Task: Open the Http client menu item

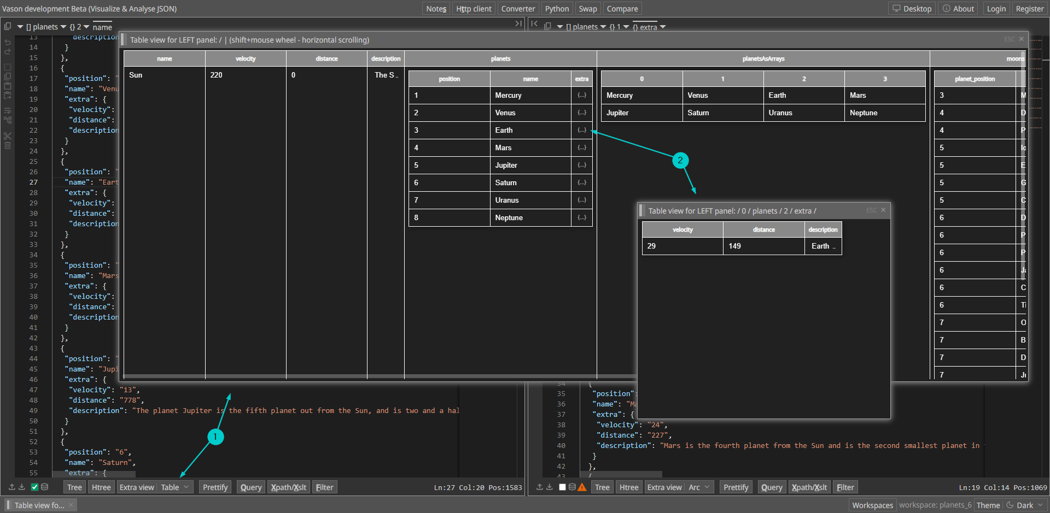Action: [x=474, y=9]
